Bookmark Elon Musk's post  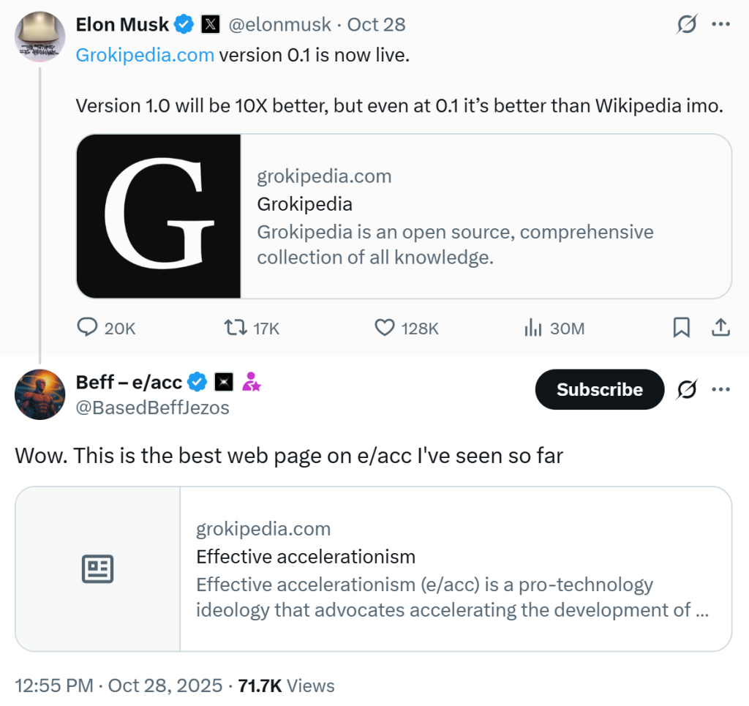pyautogui.click(x=681, y=328)
